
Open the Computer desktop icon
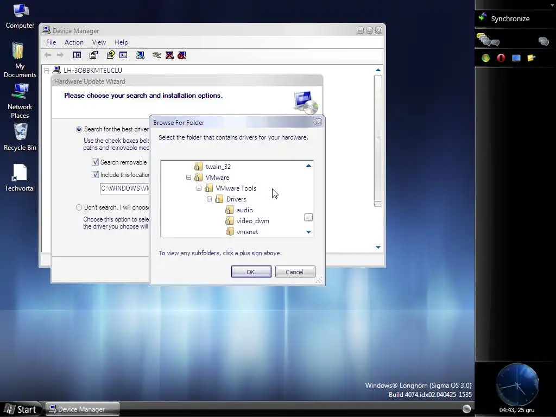click(20, 16)
